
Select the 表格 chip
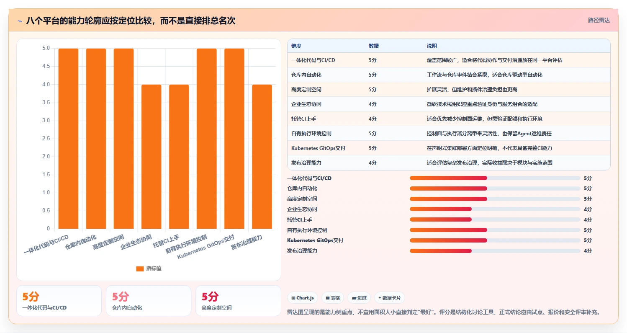tap(333, 298)
